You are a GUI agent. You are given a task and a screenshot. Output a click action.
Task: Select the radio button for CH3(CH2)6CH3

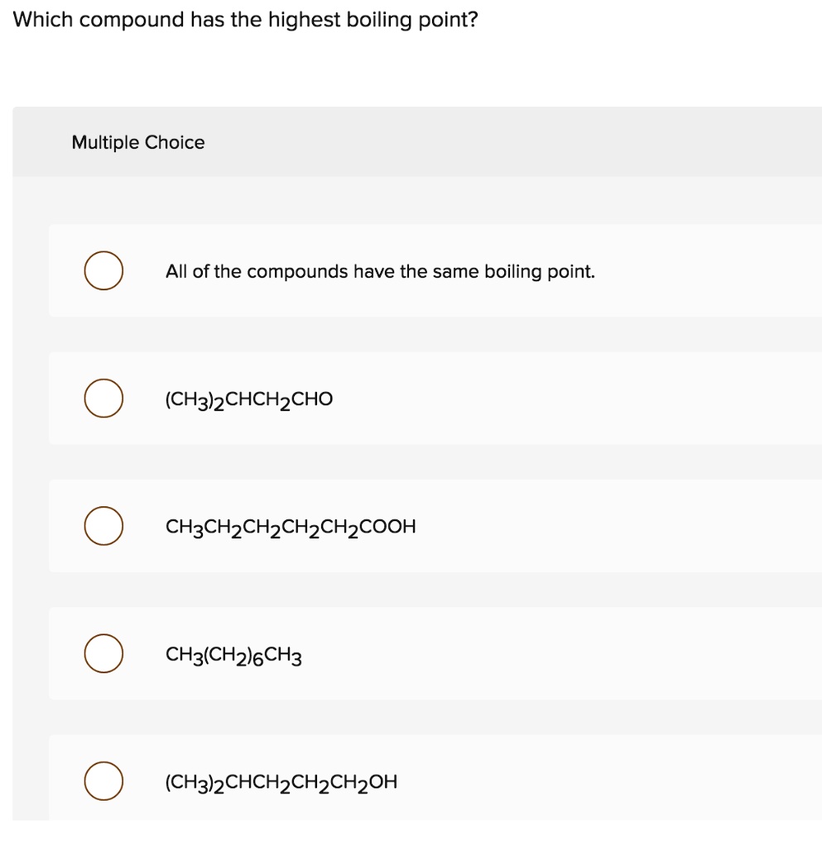(x=103, y=653)
